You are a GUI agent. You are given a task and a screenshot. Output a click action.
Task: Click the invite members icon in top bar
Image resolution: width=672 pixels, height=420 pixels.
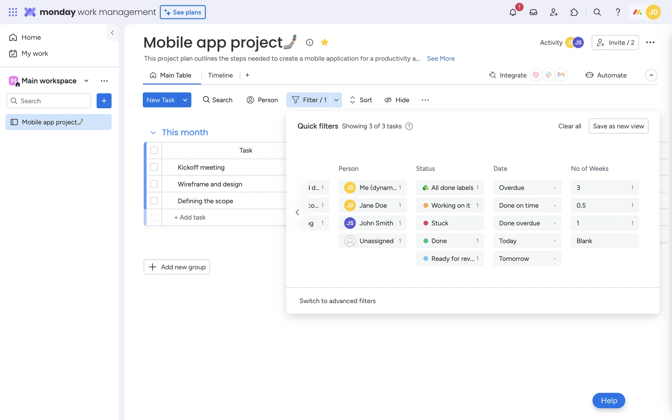click(x=553, y=12)
